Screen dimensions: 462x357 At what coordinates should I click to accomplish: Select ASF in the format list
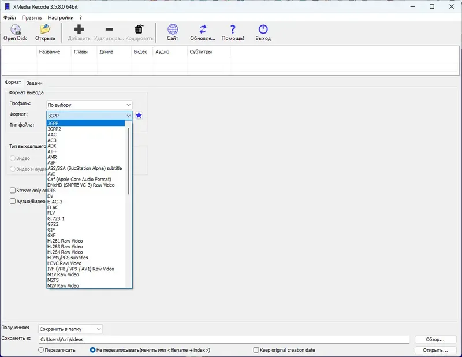[86, 162]
